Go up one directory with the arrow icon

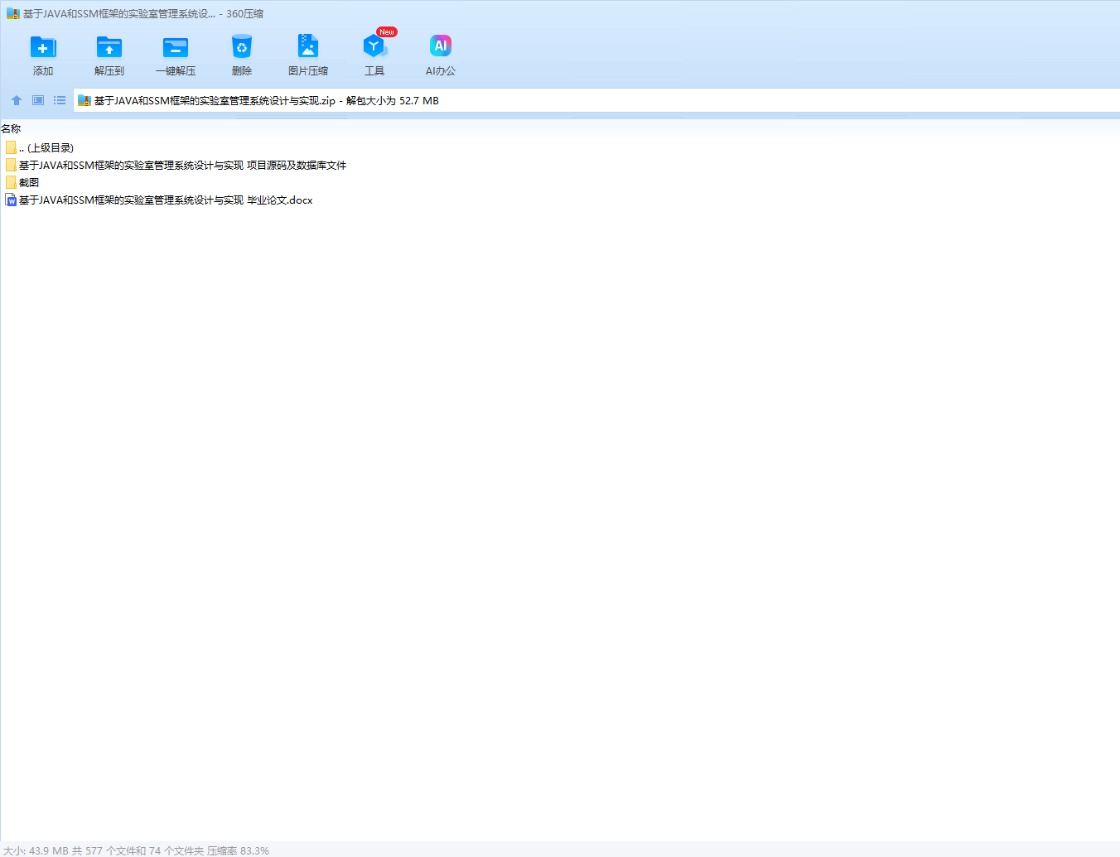point(17,100)
